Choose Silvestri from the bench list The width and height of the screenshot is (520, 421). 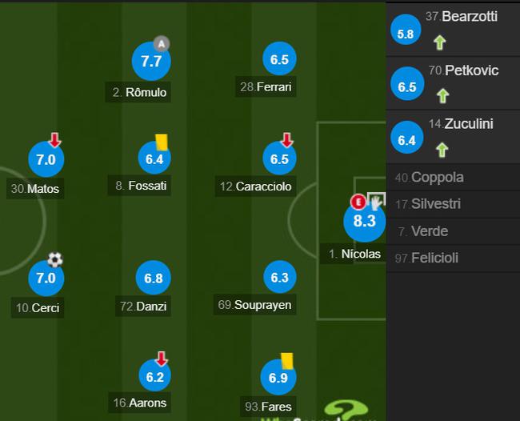[434, 204]
